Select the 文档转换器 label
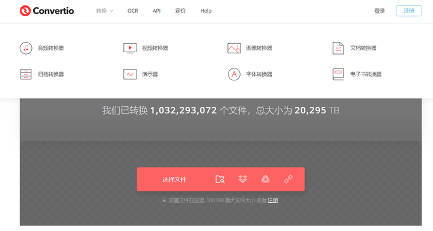The width and height of the screenshot is (433, 231). pyautogui.click(x=363, y=48)
